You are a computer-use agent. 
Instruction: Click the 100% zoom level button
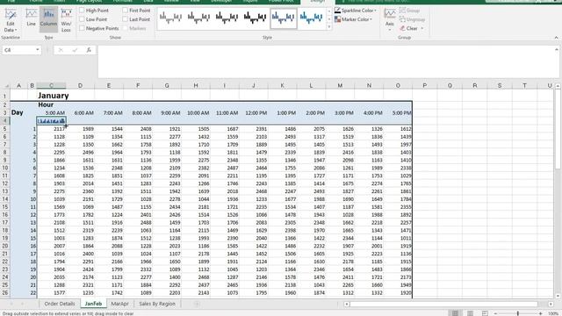pos(552,313)
